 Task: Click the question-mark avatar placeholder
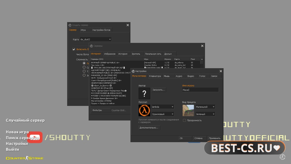144,93
